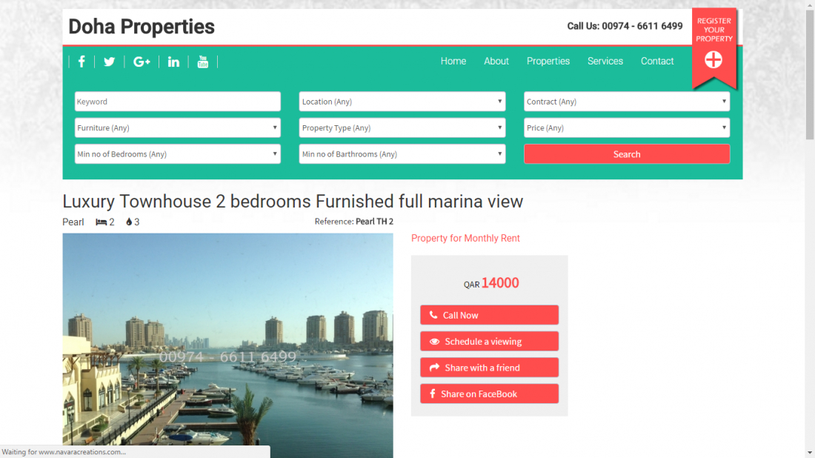Click the share arrow icon

(434, 368)
